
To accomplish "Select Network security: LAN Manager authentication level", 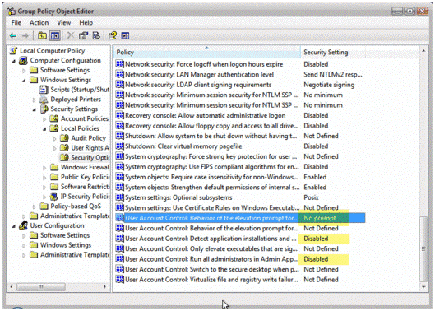I will pyautogui.click(x=200, y=74).
